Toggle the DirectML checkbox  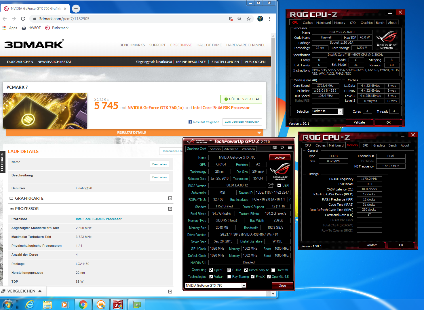[273, 270]
